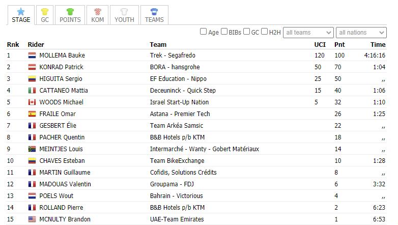Click the yellow jersey GC icon
Screen dimensions: 398x225
45,12
